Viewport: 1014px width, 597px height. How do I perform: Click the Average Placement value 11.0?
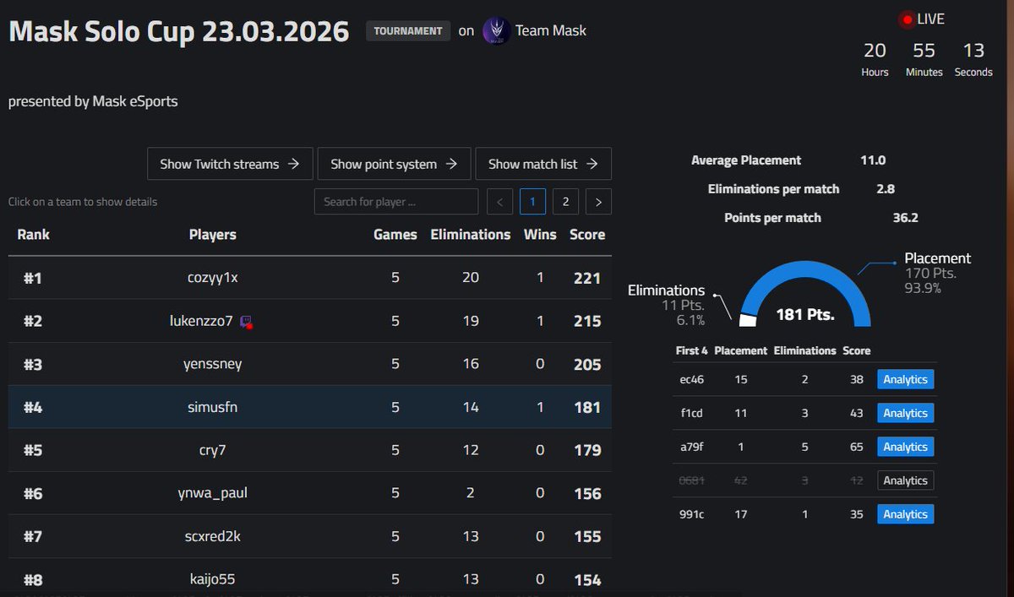873,160
